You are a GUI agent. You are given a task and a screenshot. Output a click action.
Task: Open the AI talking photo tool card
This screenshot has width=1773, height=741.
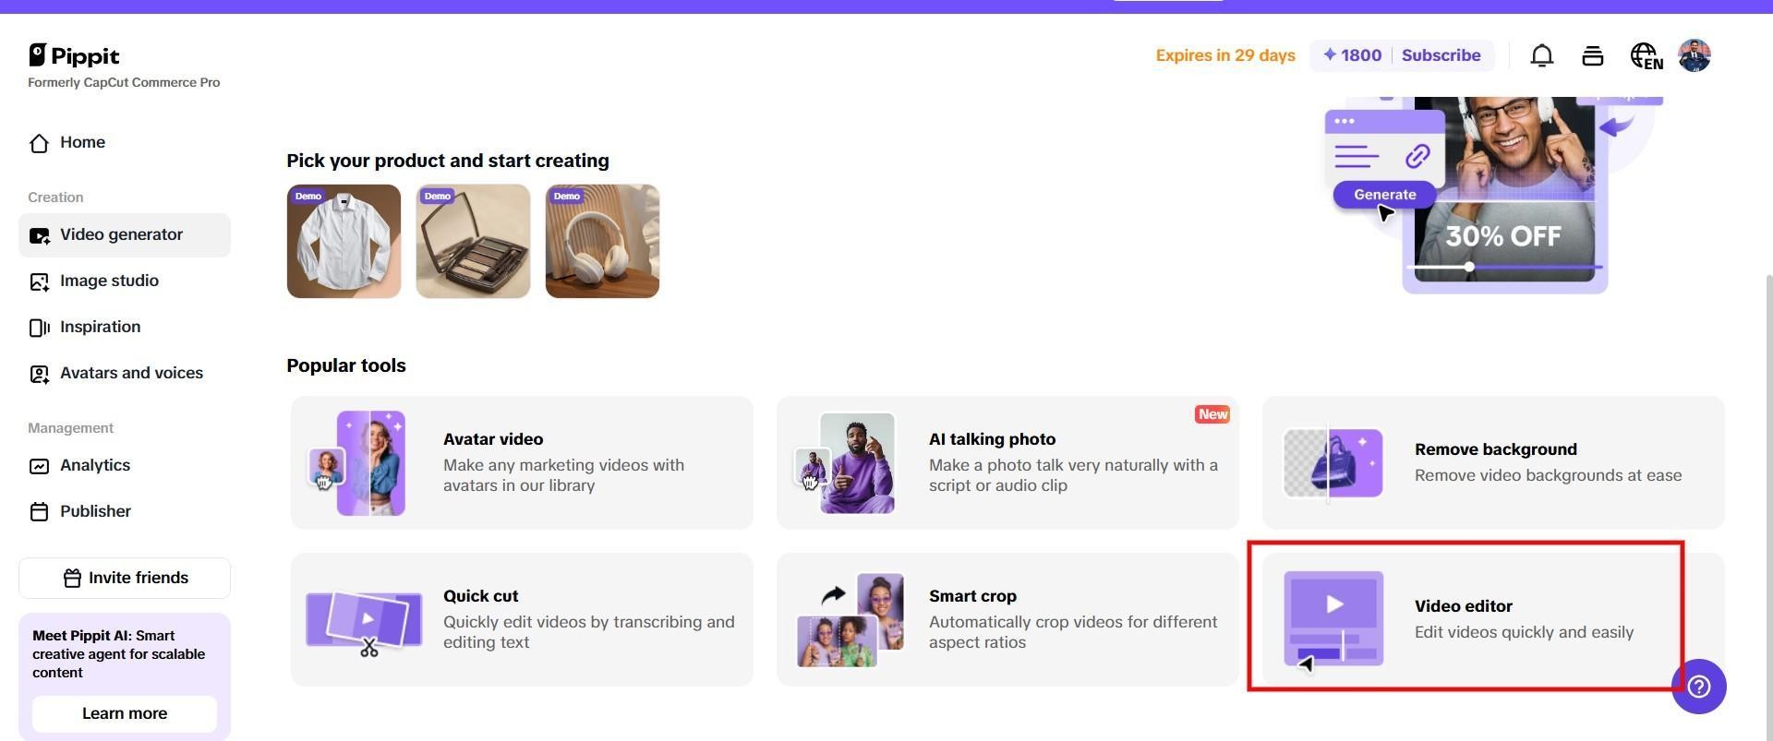click(1007, 463)
